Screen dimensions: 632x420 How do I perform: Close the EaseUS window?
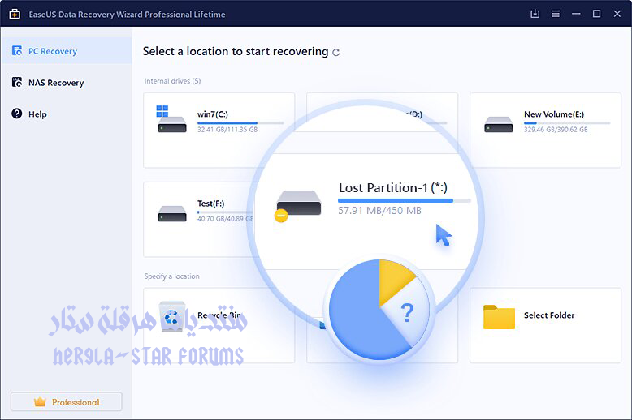point(617,14)
